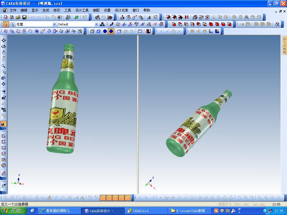Activate the Orbit camera tool

[3, 46]
